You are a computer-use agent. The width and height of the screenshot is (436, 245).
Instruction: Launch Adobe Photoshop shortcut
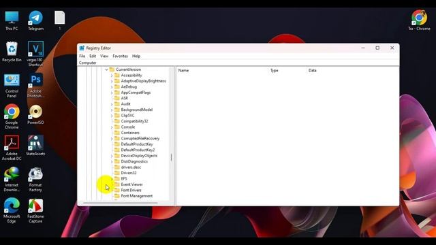pos(35,85)
